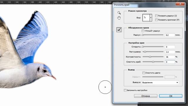Click the Сгладить slider handle
The width and height of the screenshot is (188, 106).
click(142, 47)
